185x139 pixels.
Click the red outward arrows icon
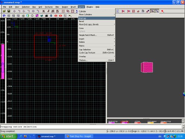coord(60,16)
